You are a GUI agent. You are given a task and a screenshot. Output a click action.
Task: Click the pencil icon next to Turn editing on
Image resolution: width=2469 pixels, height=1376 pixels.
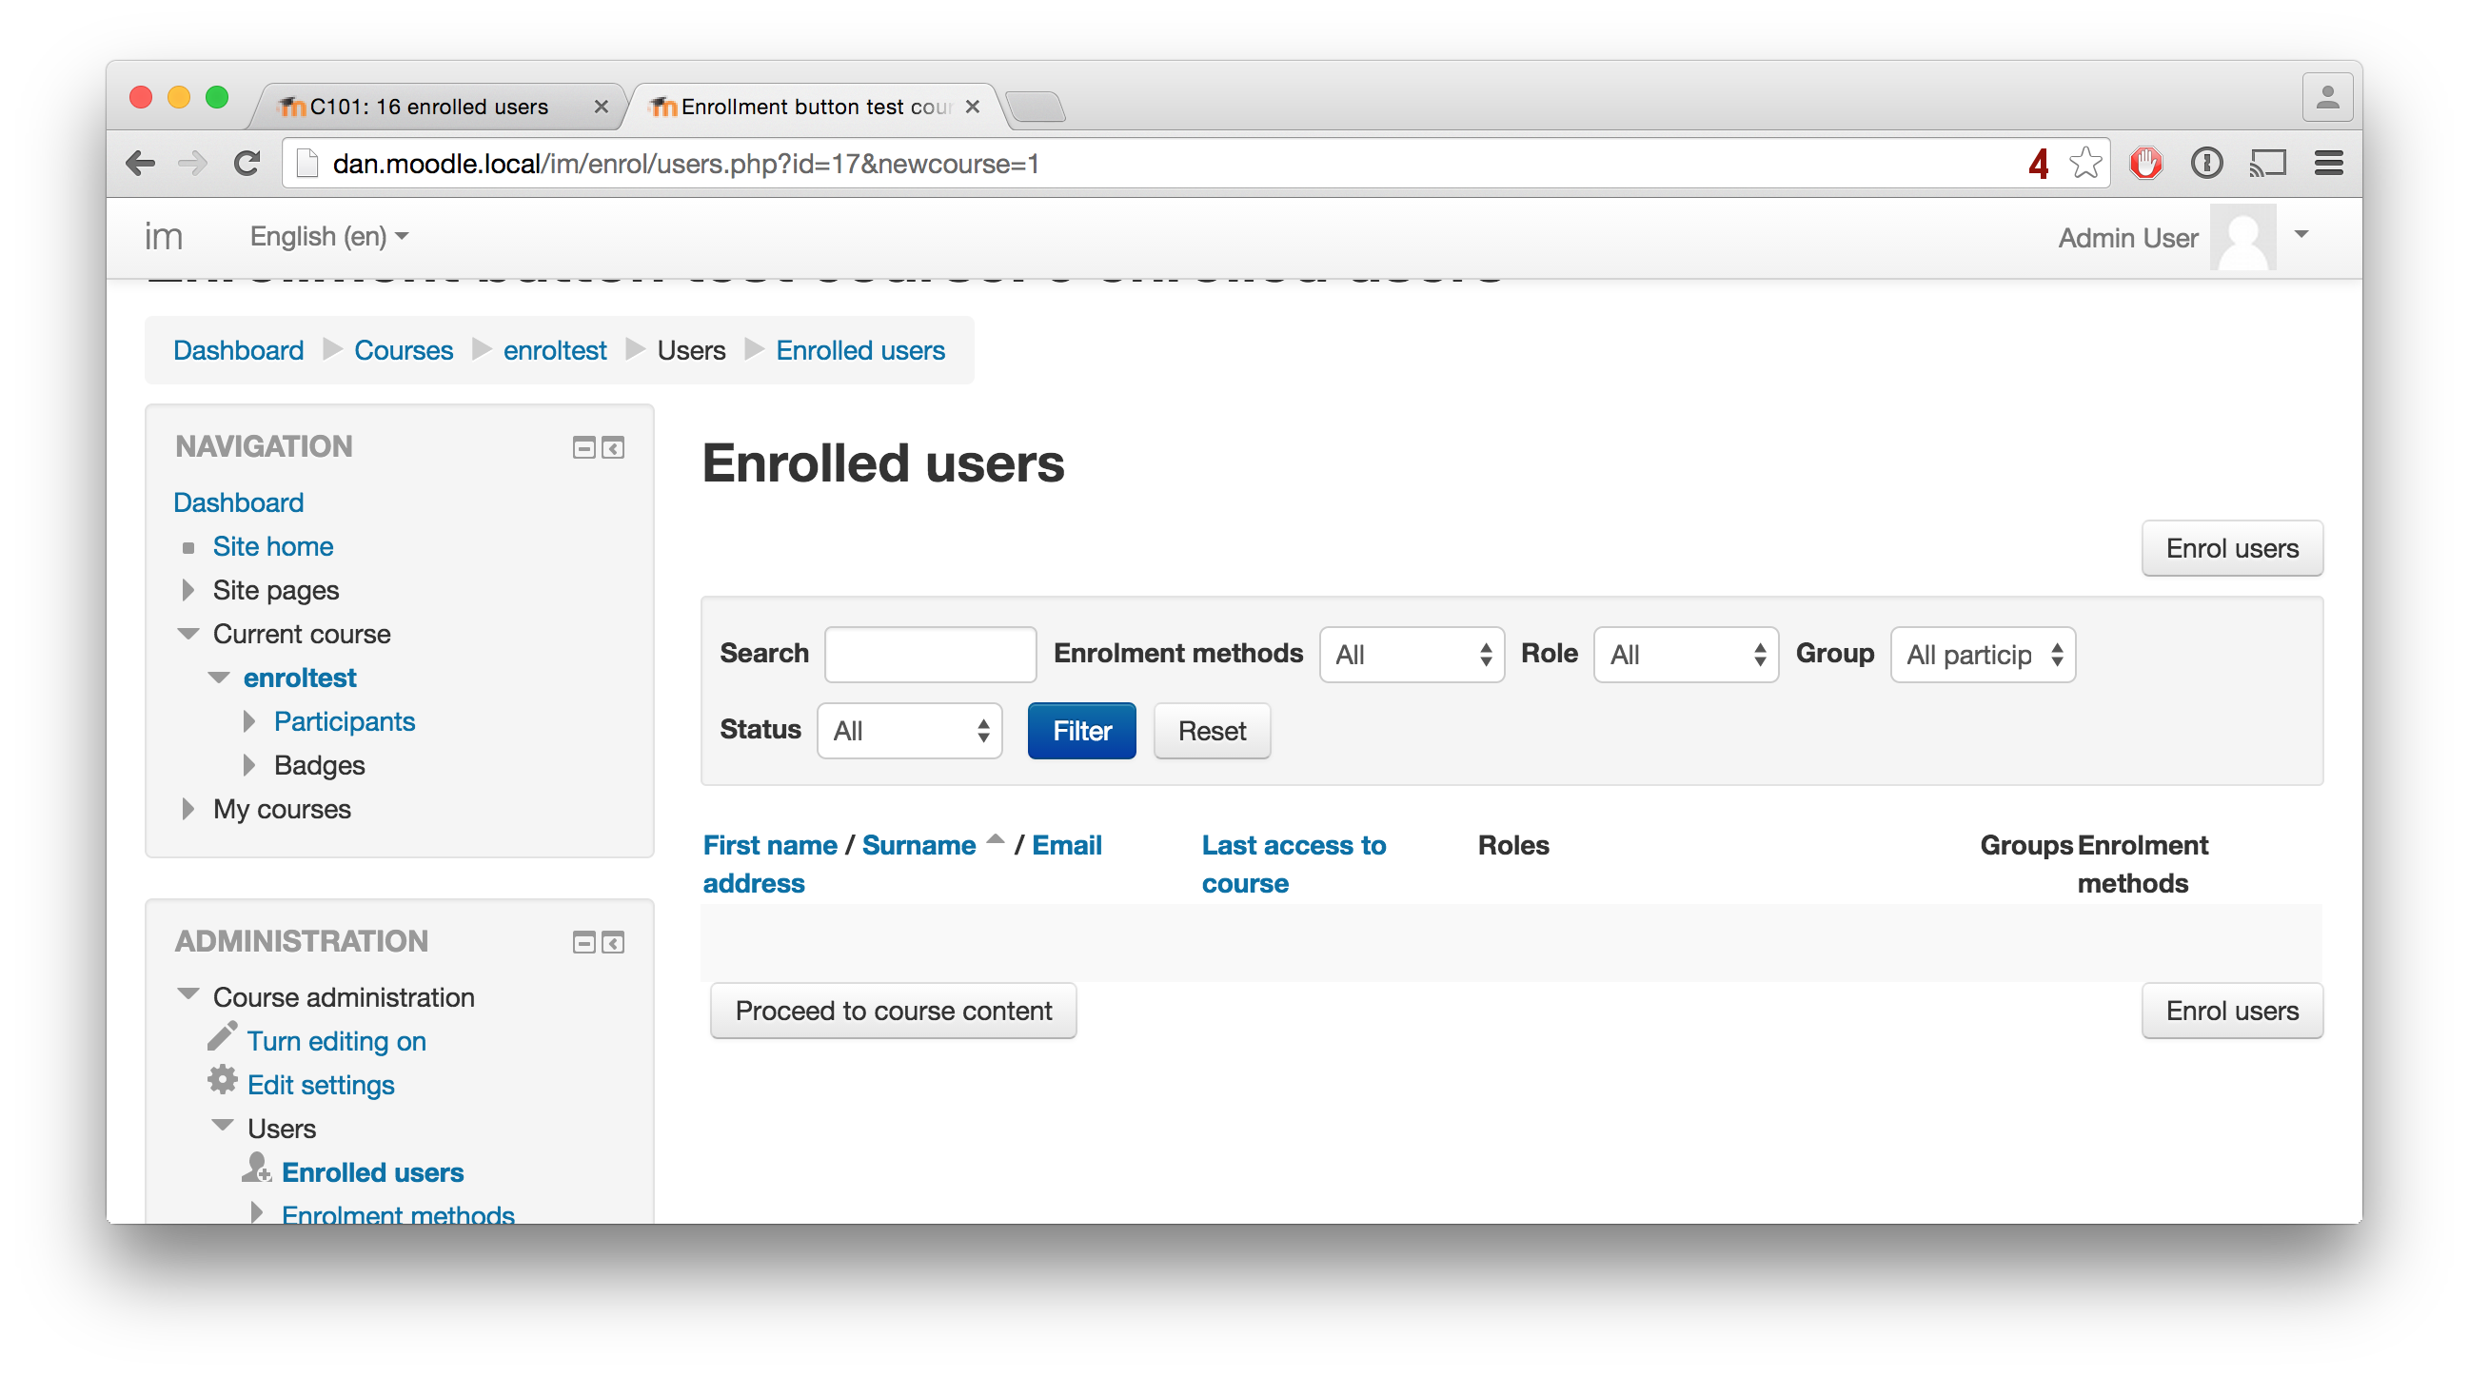point(223,1036)
